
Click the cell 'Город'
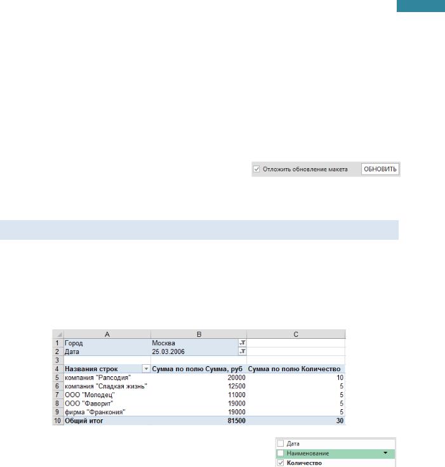tap(107, 343)
